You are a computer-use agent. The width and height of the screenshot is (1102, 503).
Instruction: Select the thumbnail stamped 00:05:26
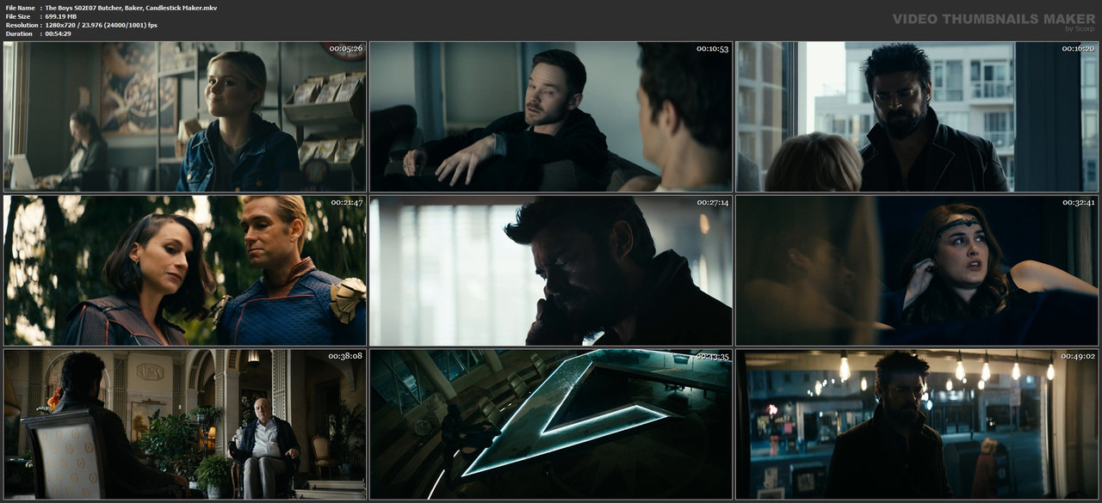pyautogui.click(x=185, y=116)
